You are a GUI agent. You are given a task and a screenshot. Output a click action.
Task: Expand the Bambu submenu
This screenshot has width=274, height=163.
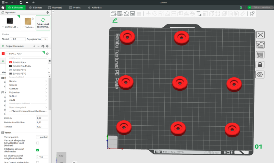tap(27, 81)
